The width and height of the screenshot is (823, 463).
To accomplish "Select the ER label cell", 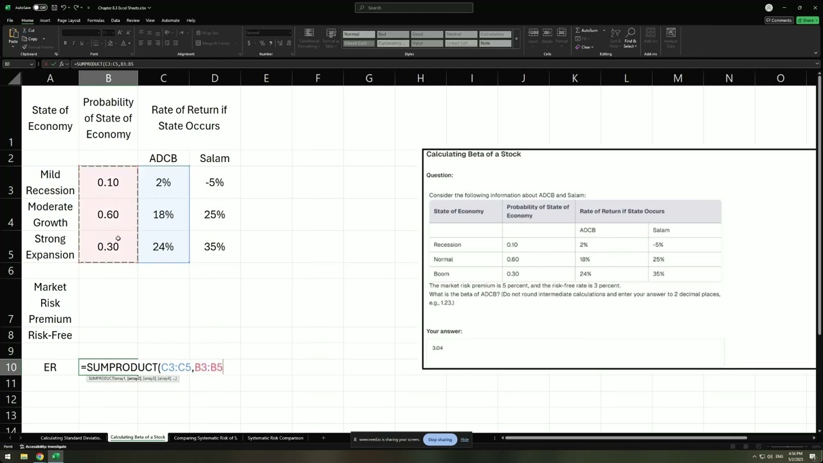I will click(x=50, y=367).
